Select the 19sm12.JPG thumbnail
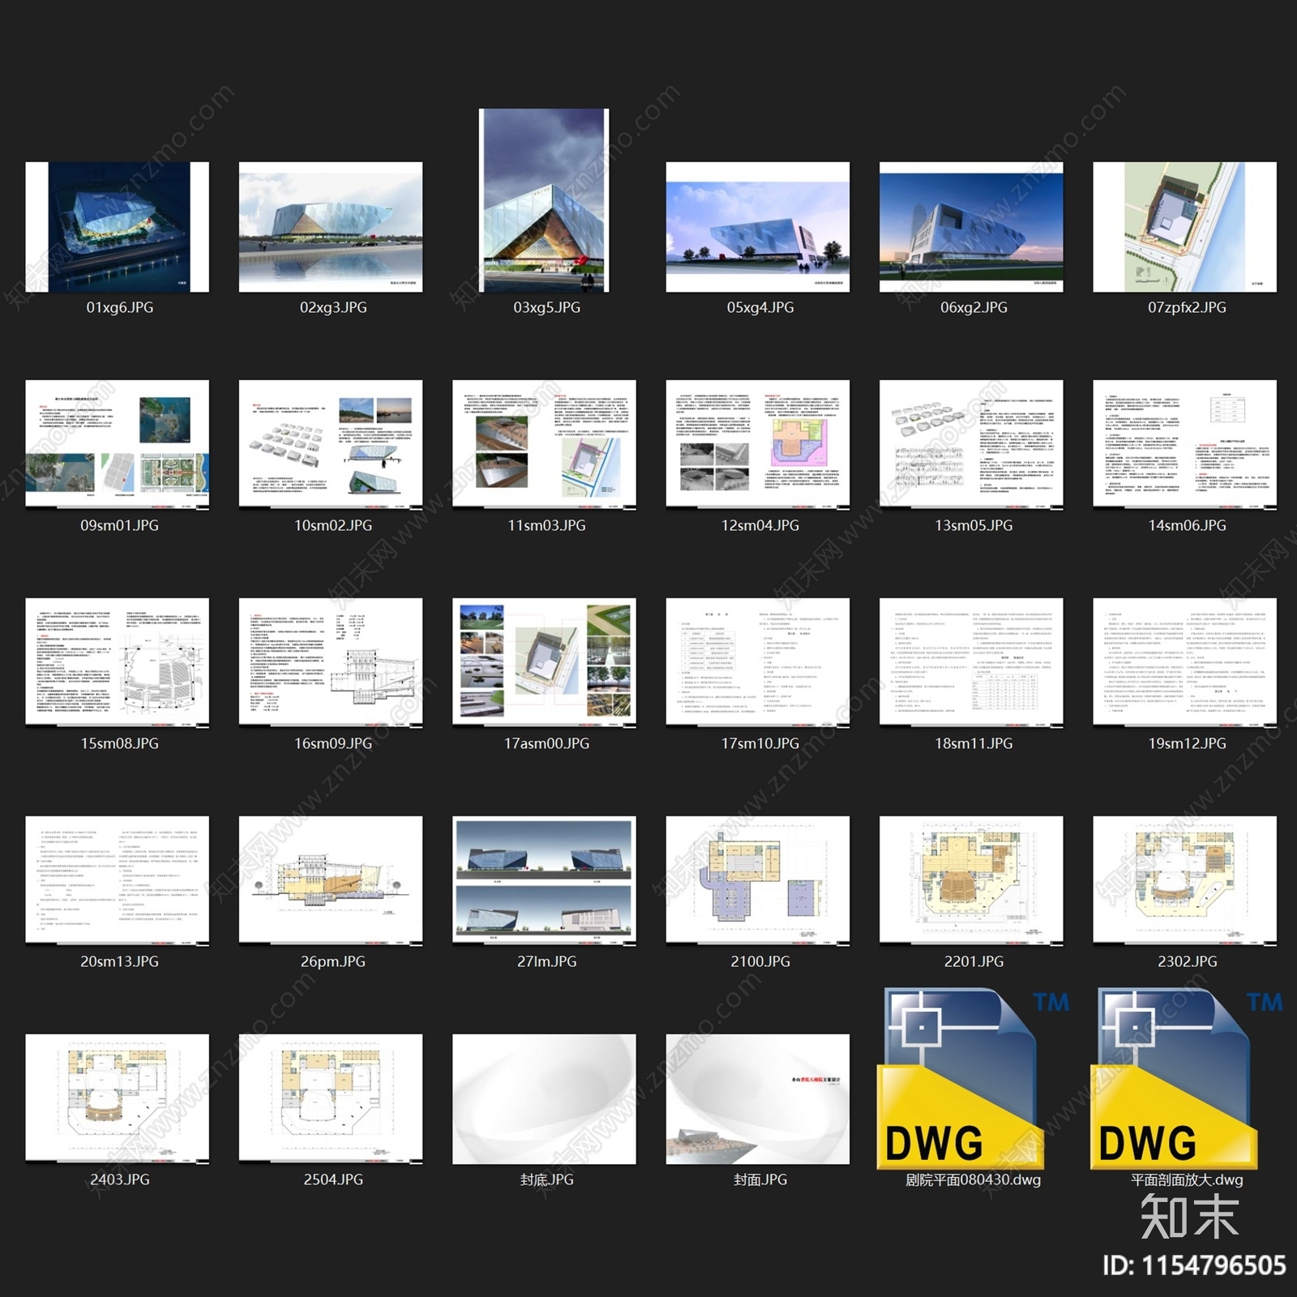 click(x=1185, y=663)
